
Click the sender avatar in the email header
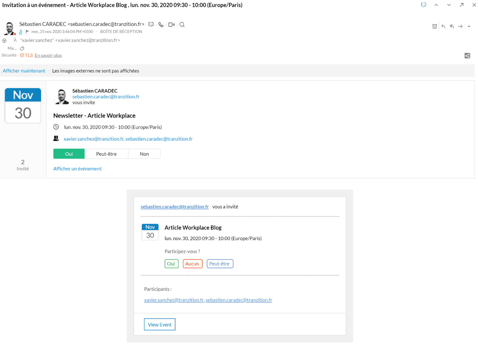(9, 28)
